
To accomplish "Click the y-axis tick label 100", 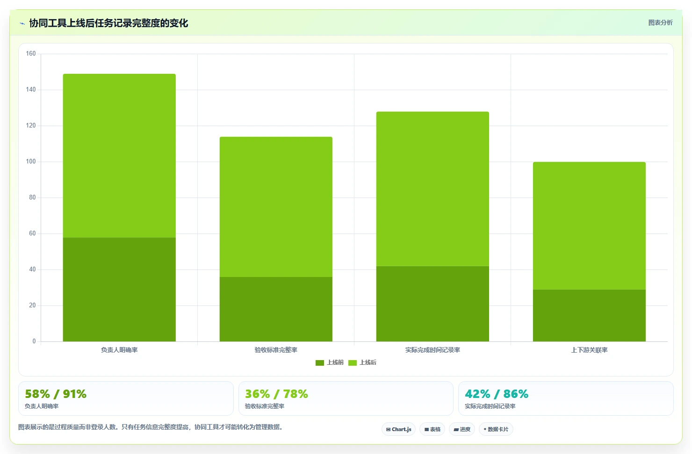I will [x=31, y=162].
